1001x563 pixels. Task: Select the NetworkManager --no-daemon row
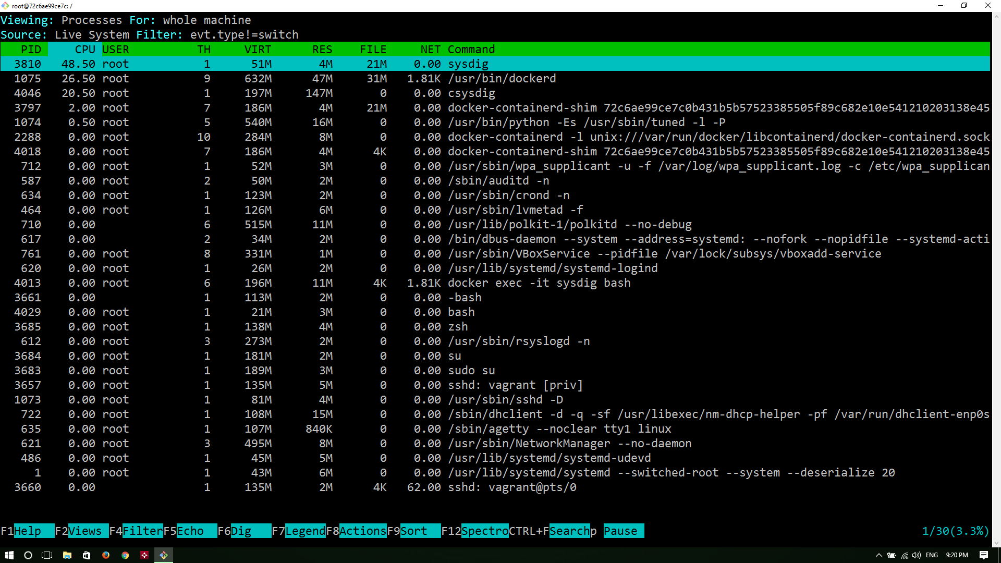tap(495, 443)
